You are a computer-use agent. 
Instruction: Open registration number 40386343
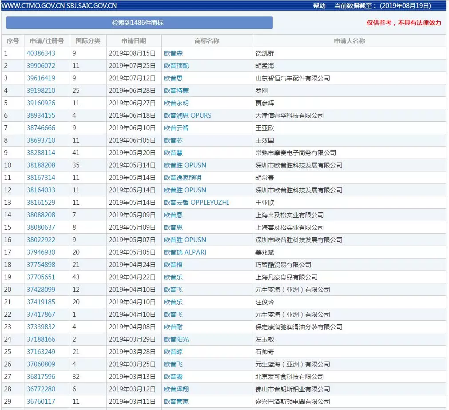pos(41,53)
